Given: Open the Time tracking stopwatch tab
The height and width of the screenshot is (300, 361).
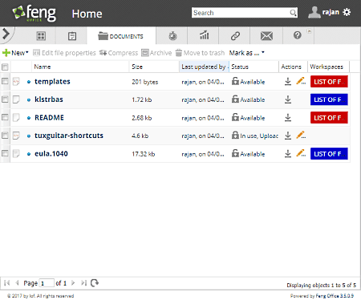Looking at the screenshot, I should 172,35.
